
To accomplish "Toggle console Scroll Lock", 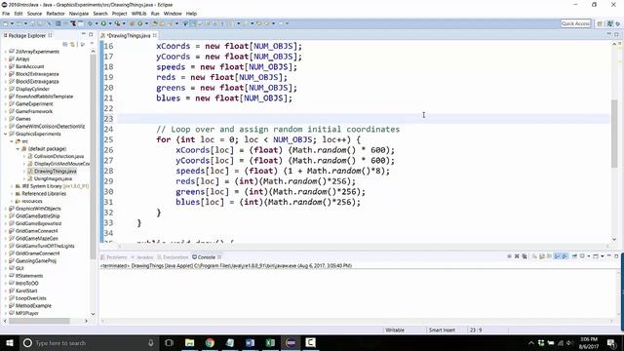I will pos(542,256).
